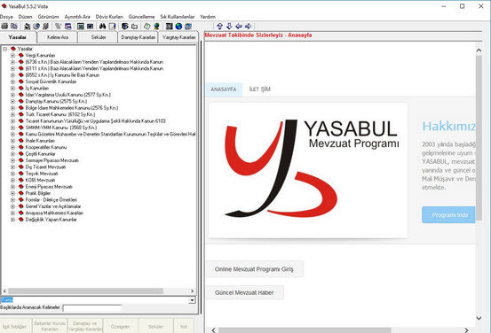
Task: Go back with the blue left arrow
Action: pos(239,27)
